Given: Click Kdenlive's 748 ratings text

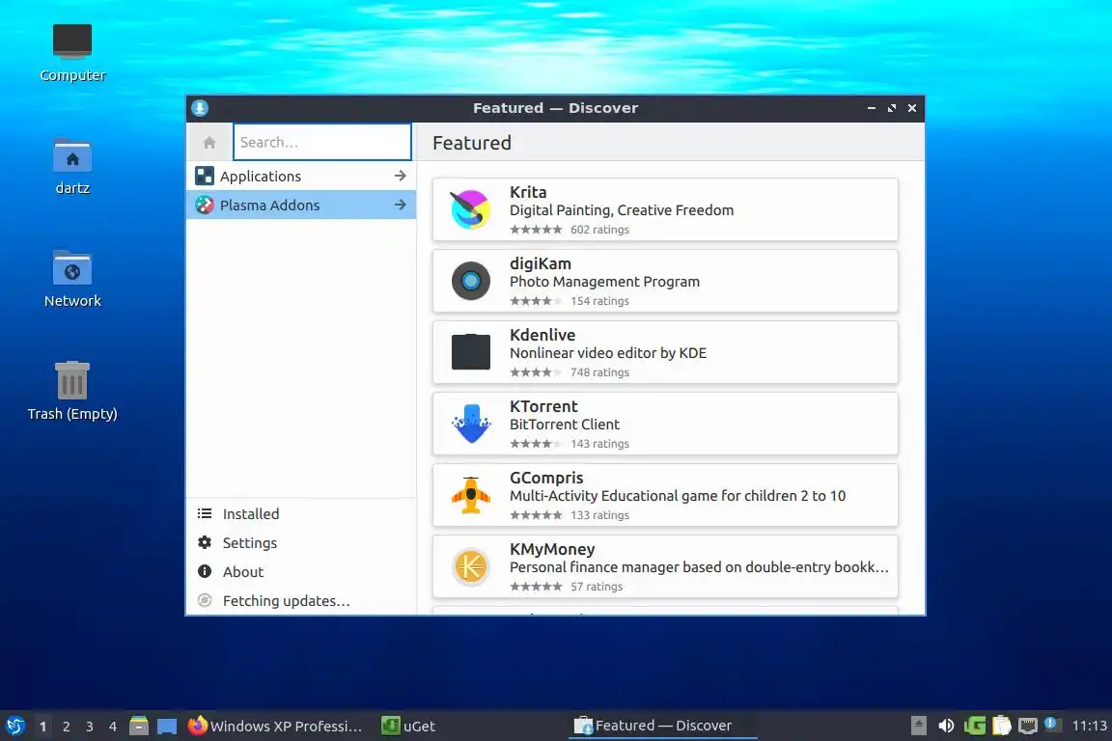Looking at the screenshot, I should 600,372.
